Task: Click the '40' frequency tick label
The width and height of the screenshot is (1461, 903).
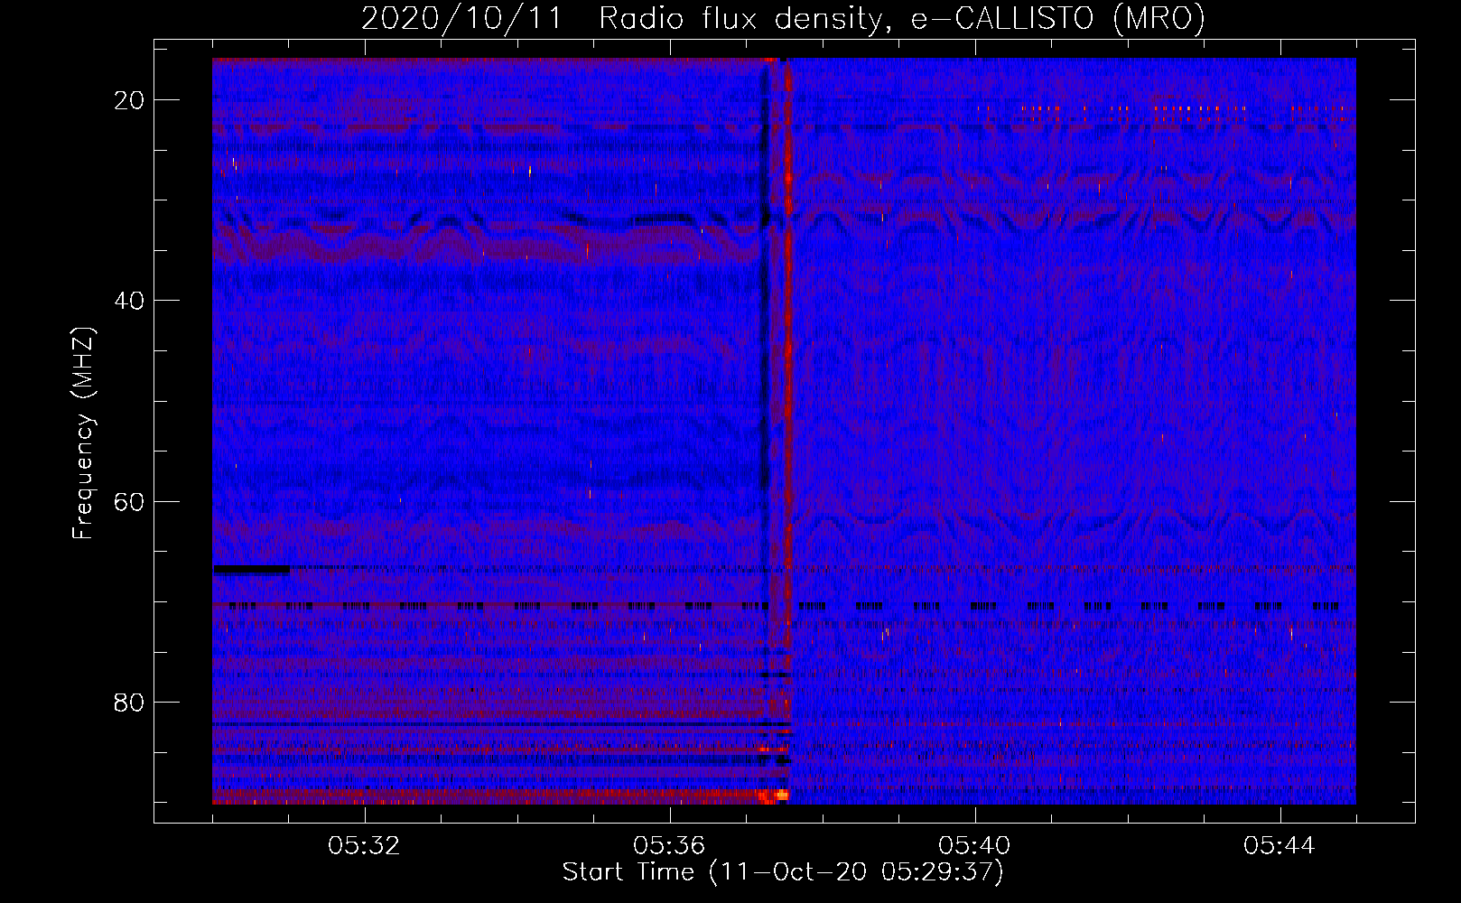Action: point(130,301)
